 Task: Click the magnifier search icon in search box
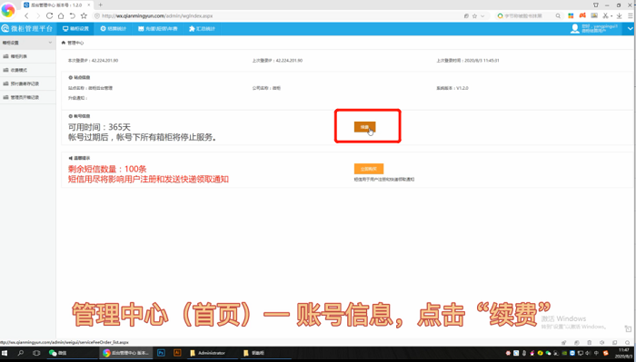point(558,15)
